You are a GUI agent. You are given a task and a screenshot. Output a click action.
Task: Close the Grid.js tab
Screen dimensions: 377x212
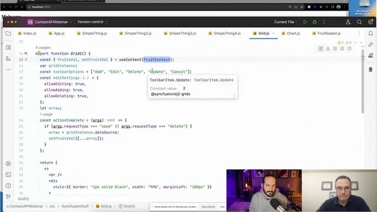pos(273,34)
